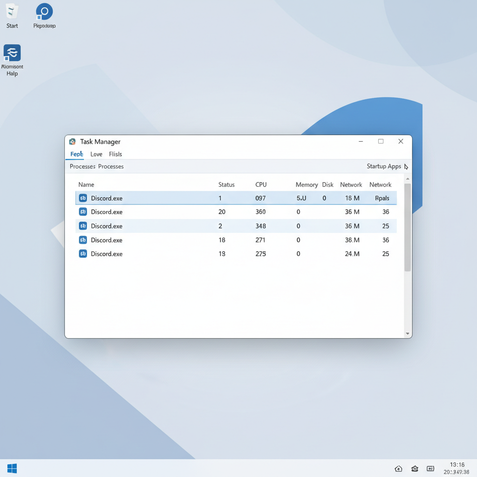Click the 18 M network value

coord(352,198)
